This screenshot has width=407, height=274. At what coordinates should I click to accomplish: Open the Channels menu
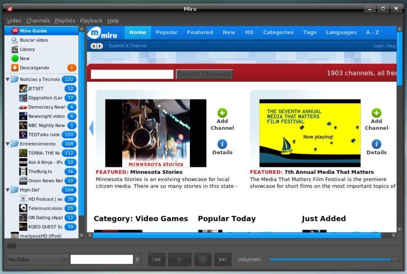[x=38, y=20]
